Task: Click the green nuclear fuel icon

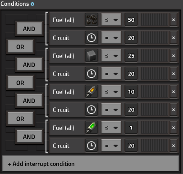Action: coord(91,128)
